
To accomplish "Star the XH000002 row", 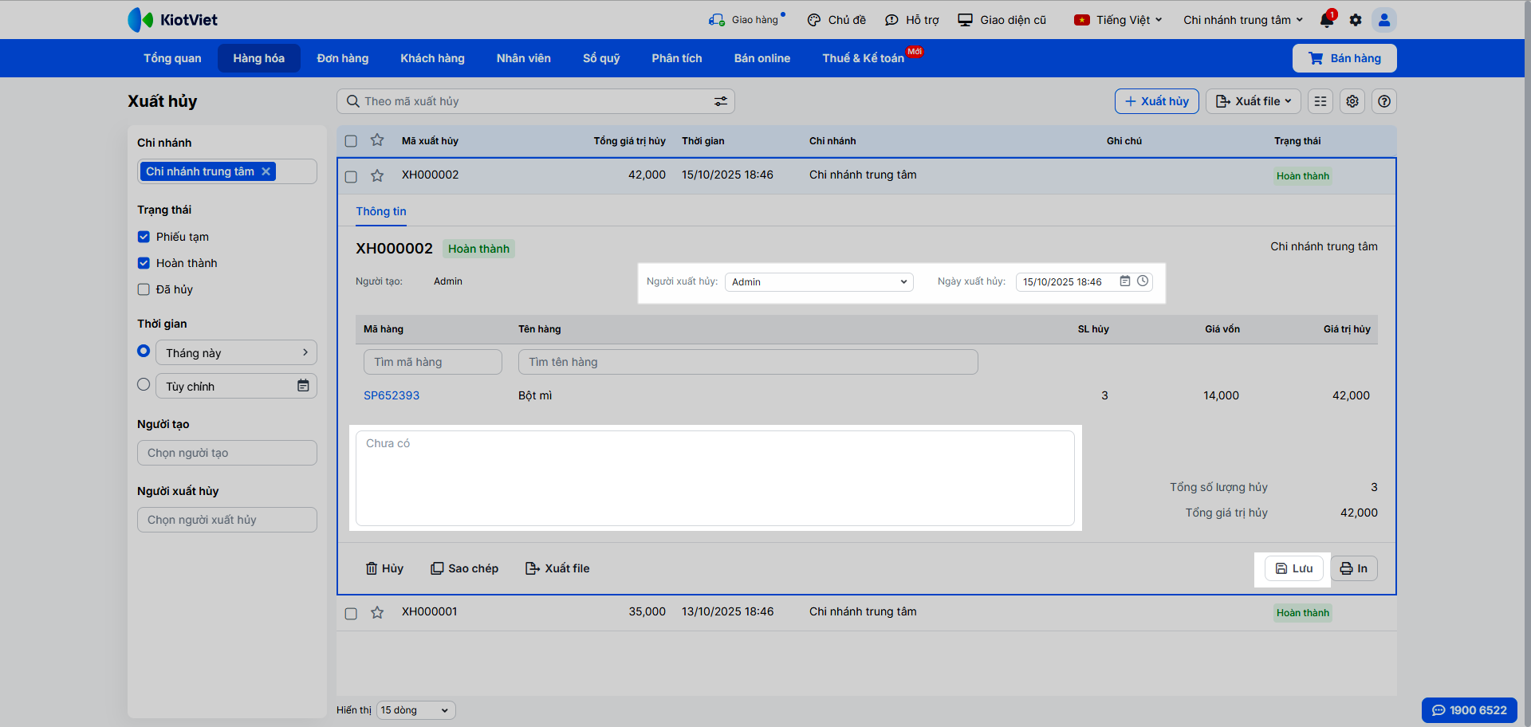I will (x=377, y=175).
